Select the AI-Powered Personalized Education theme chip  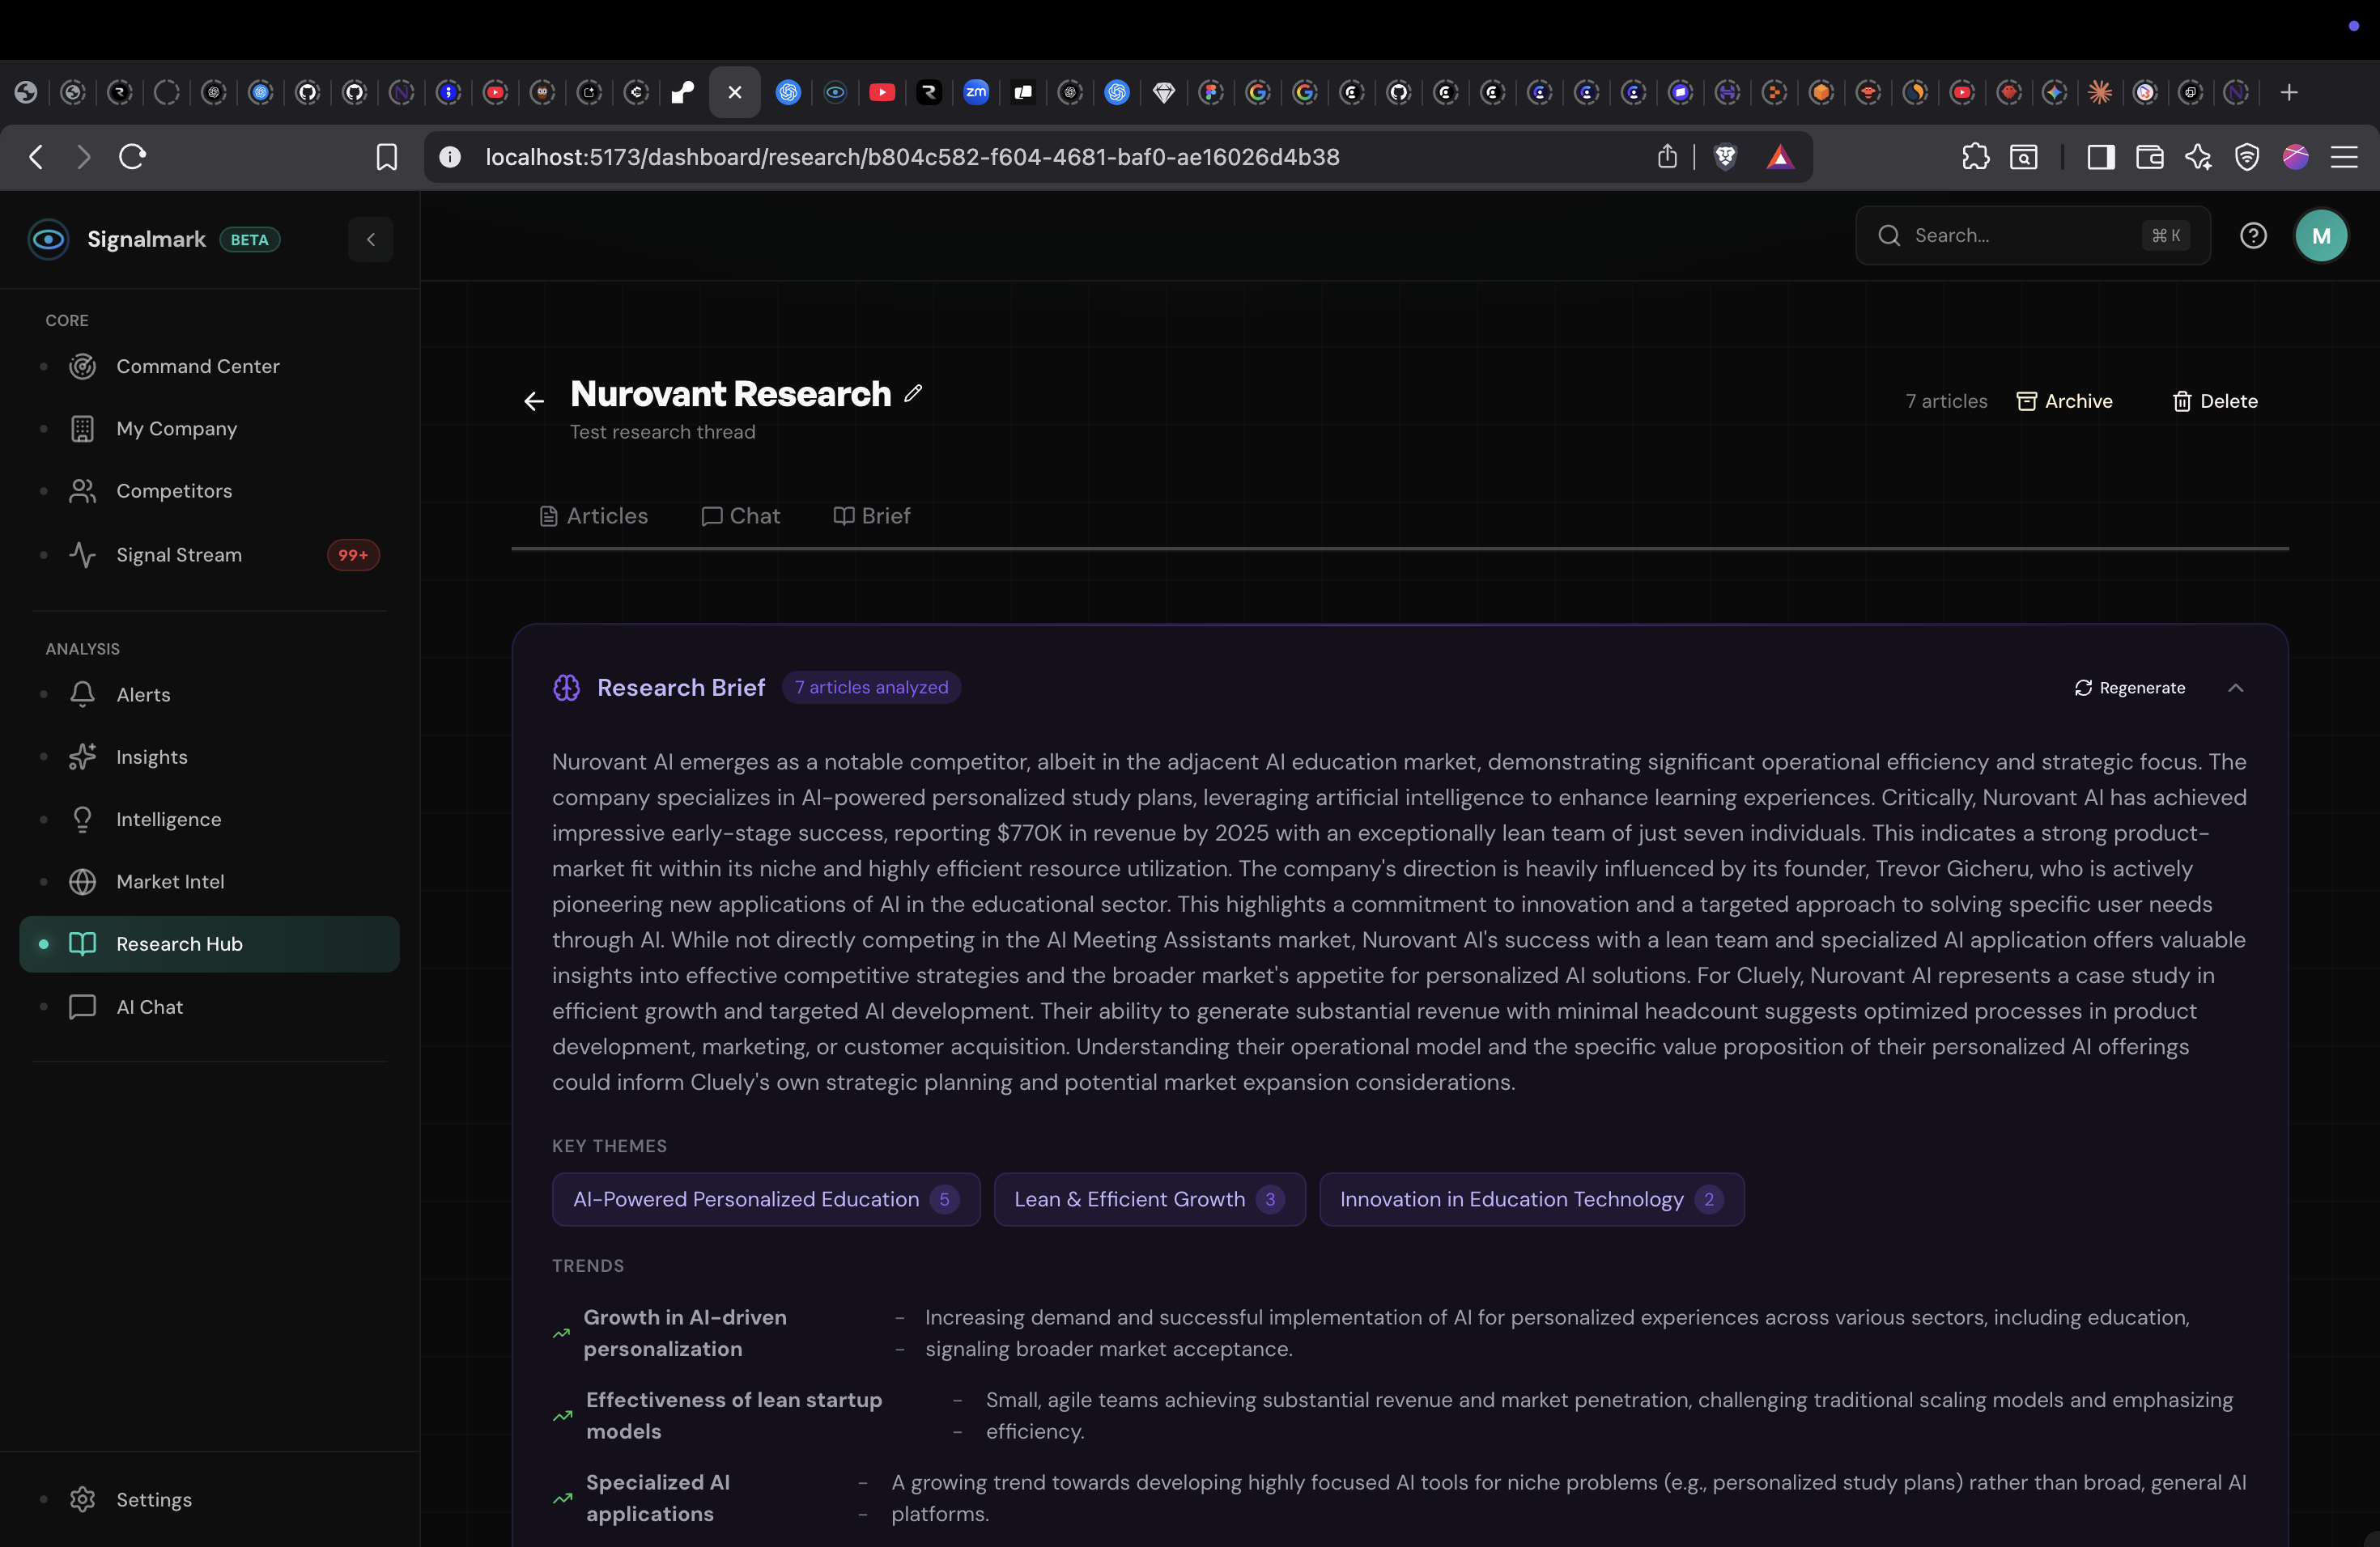coord(765,1199)
